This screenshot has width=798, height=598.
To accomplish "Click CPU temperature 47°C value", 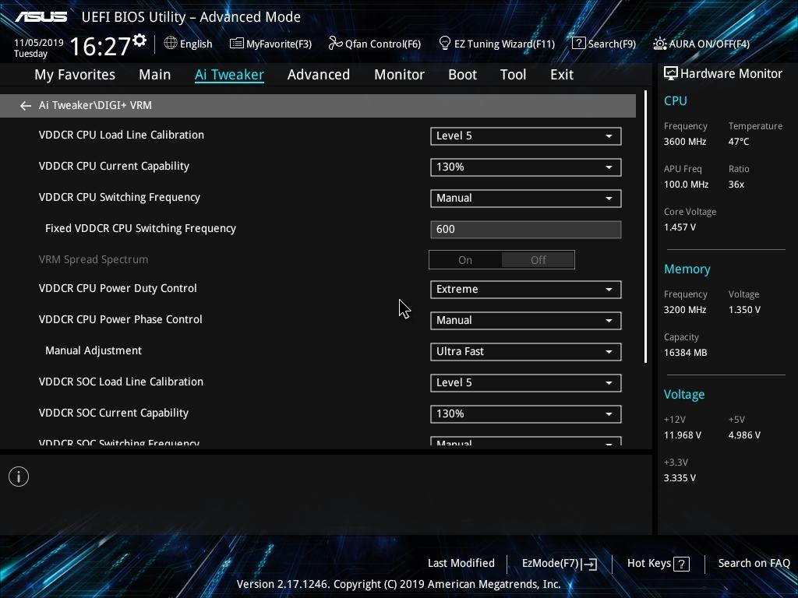I will [x=739, y=142].
